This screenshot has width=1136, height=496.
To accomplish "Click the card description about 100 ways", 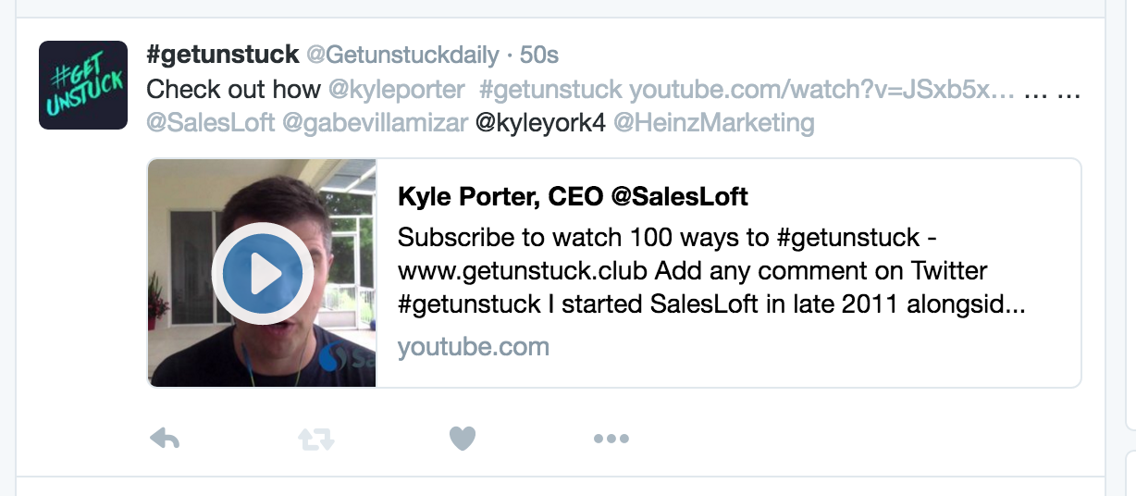I will 710,272.
